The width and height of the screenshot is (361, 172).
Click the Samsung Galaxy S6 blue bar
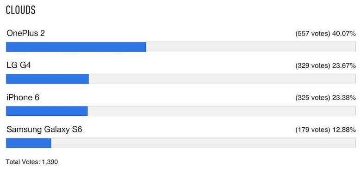coord(29,143)
